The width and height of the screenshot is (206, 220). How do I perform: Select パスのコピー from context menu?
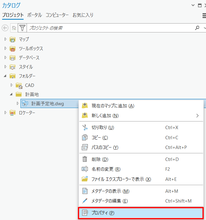coord(105,147)
